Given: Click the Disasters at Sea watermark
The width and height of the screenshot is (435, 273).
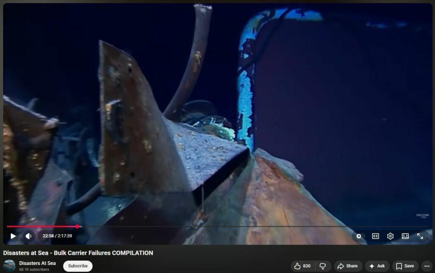Looking at the screenshot, I should 422,216.
